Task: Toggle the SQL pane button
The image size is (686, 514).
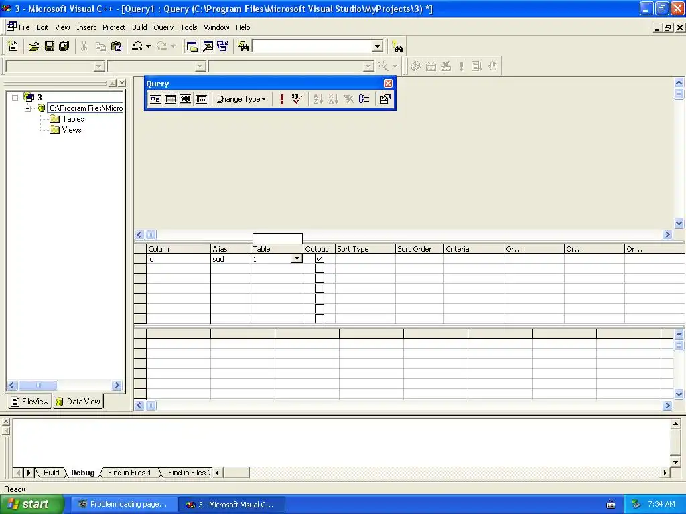Action: (x=186, y=99)
